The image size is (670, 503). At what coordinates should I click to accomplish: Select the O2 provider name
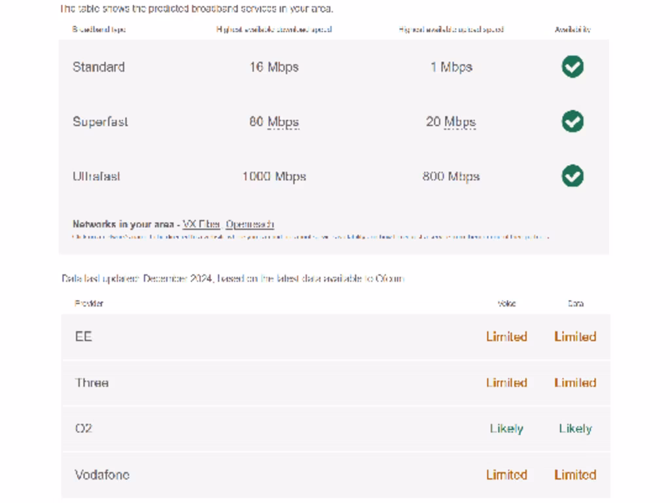[x=84, y=428]
